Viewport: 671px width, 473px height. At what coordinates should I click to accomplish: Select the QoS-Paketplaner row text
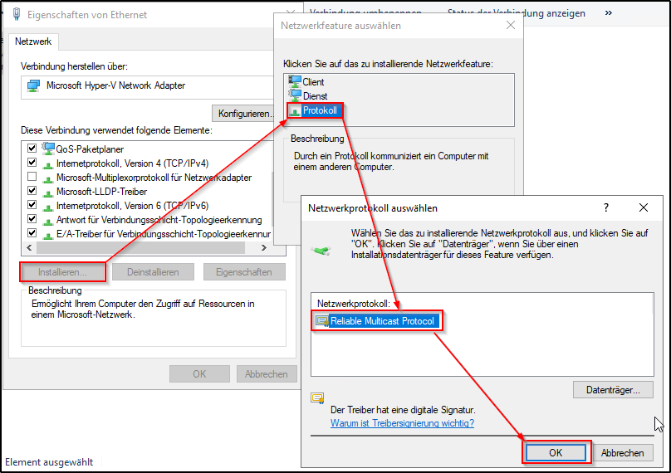tap(90, 149)
